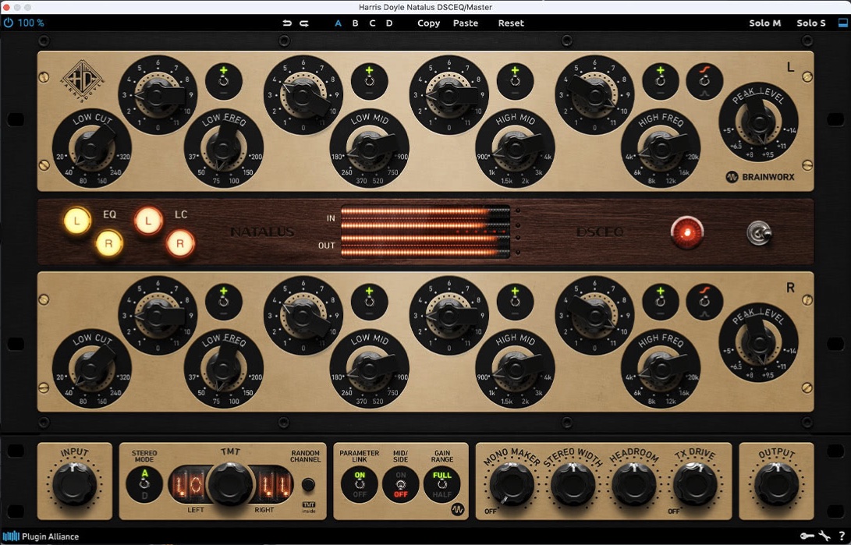Click the R channel high freq gain knob

[594, 316]
